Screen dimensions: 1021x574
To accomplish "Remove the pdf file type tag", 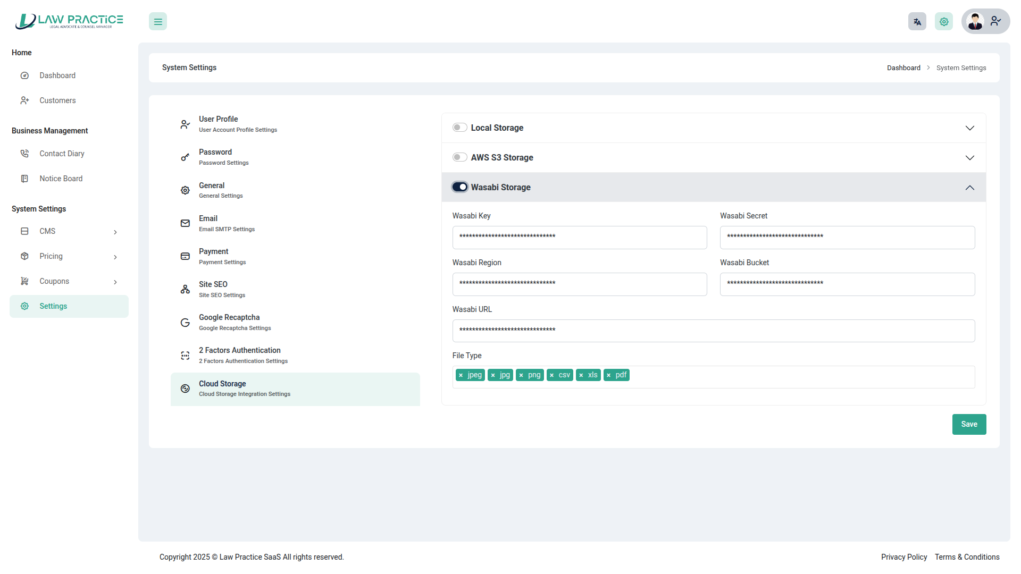I will coord(609,375).
